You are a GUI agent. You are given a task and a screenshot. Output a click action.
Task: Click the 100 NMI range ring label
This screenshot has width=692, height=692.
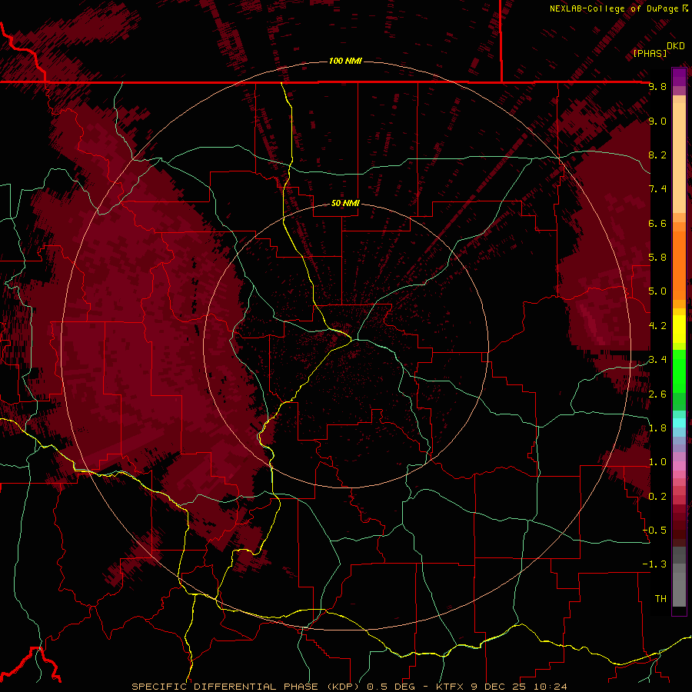(345, 61)
